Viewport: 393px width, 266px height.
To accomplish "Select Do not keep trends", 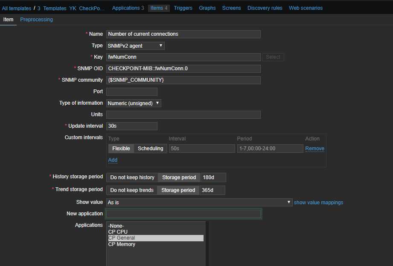I will click(x=132, y=190).
